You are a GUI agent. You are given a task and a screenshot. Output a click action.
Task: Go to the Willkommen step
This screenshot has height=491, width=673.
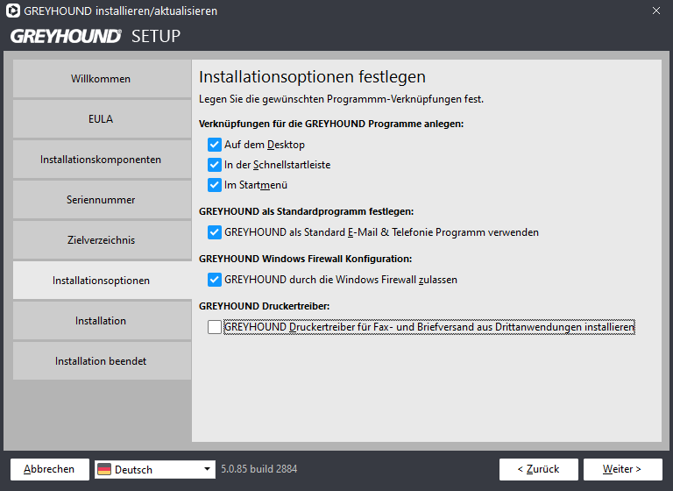click(103, 79)
